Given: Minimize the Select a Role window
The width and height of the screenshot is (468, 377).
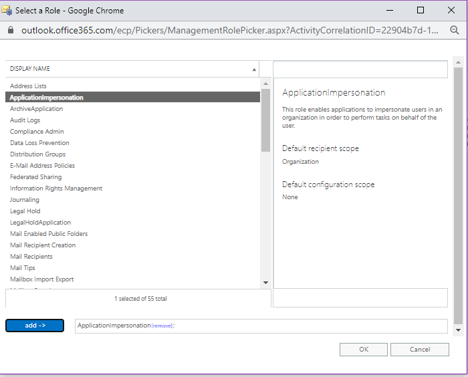Looking at the screenshot, I should (x=390, y=11).
